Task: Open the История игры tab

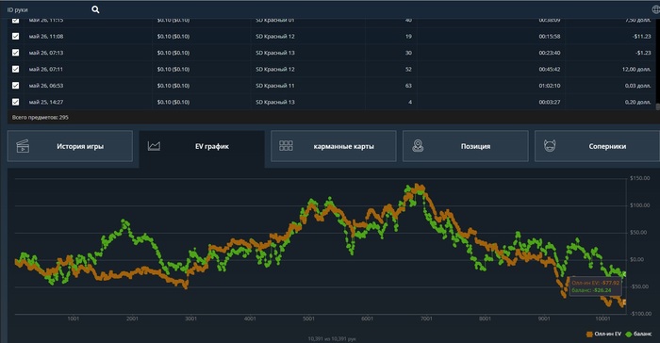Action: [x=70, y=146]
